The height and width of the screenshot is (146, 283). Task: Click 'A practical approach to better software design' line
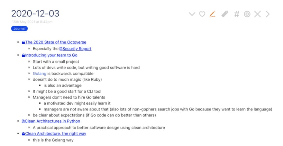99,127
